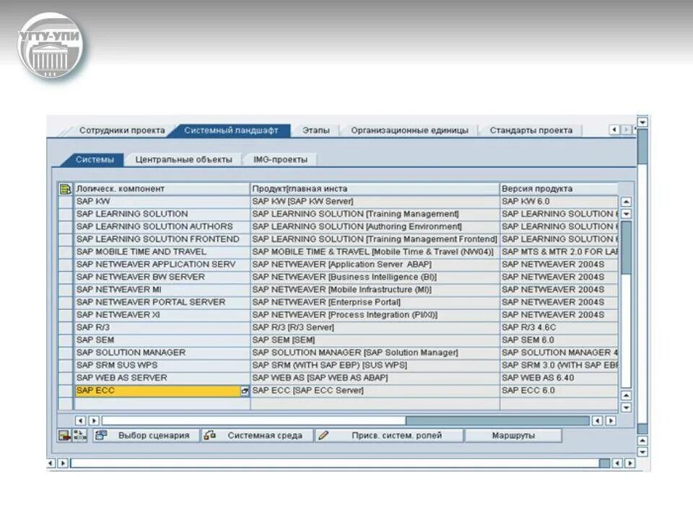Click table horizontal scrollbar's rightmost right arrow
Image resolution: width=693 pixels, height=519 pixels.
[x=611, y=420]
